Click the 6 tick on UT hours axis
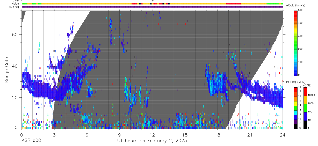 click(x=87, y=135)
